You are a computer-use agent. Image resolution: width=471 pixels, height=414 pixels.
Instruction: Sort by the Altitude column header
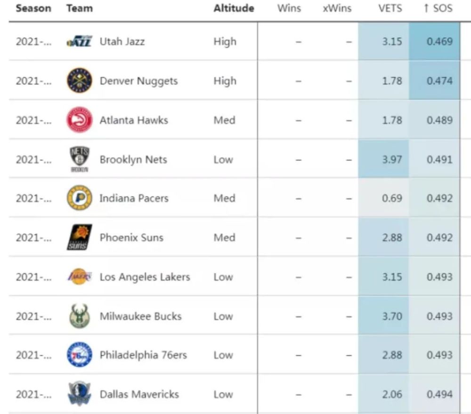(x=234, y=8)
